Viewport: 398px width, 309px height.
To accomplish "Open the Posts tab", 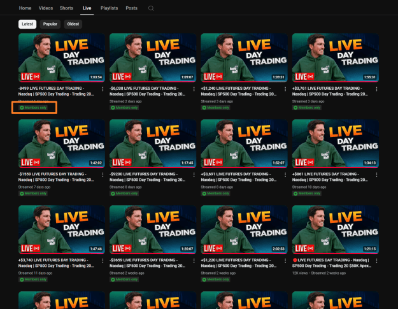I will (x=131, y=8).
